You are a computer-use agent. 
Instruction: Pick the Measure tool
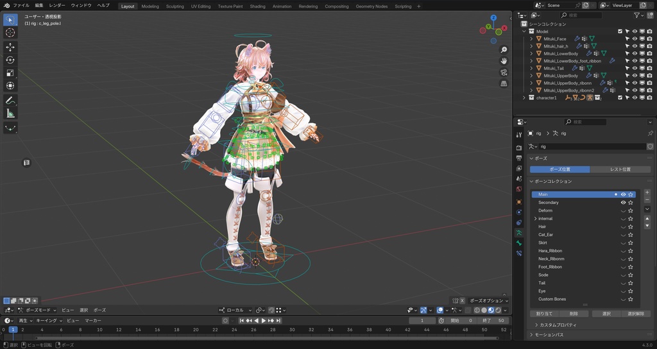10,114
